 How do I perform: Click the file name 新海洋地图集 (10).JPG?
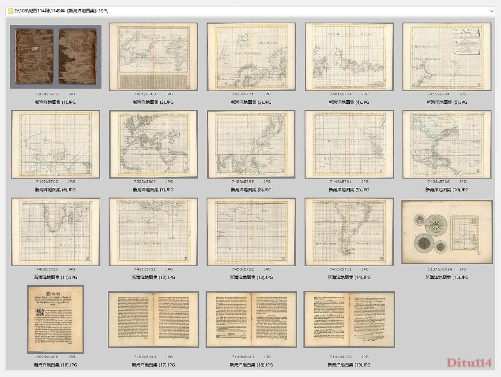click(x=447, y=190)
